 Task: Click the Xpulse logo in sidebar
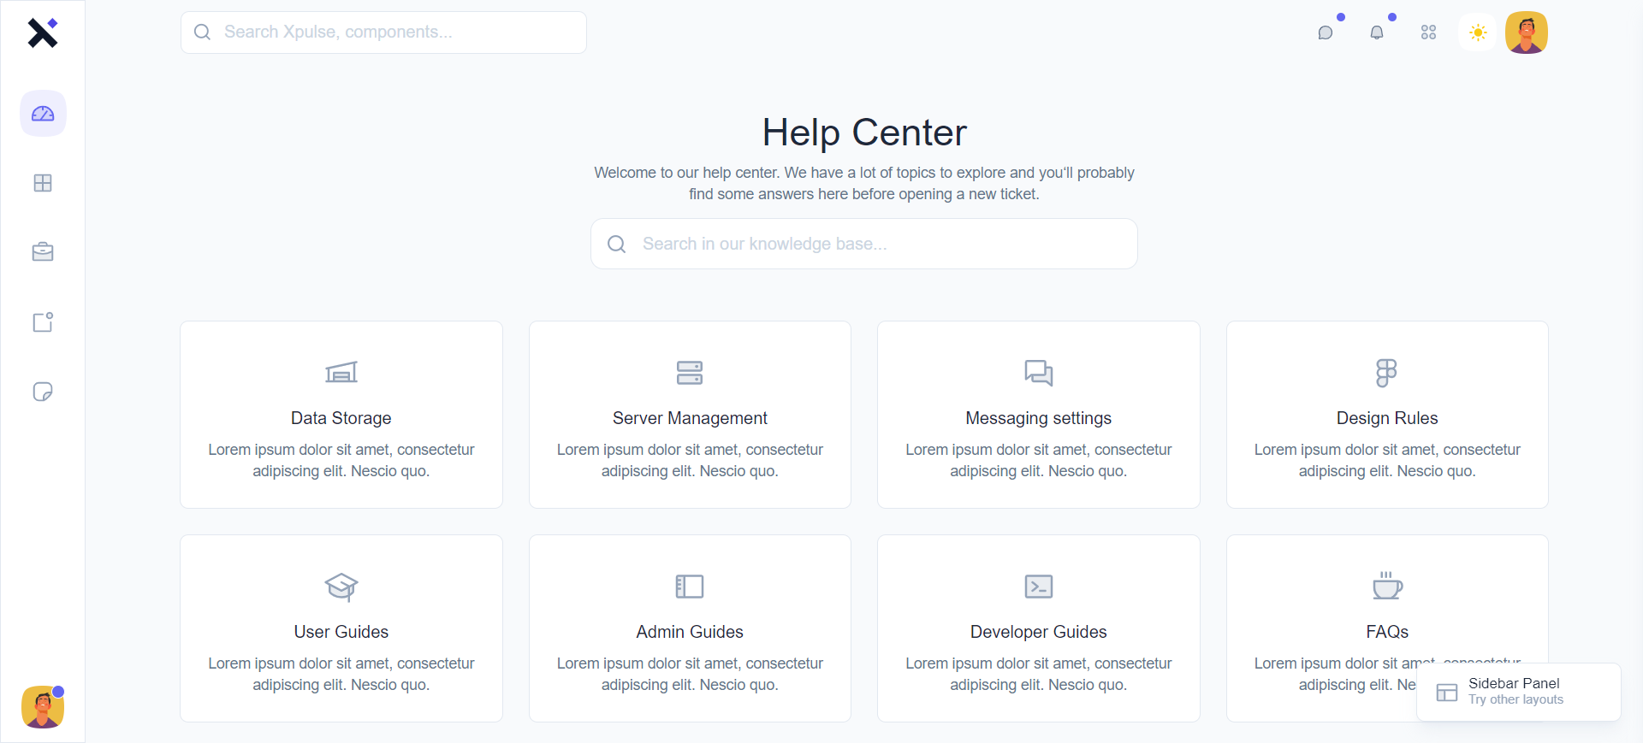42,32
